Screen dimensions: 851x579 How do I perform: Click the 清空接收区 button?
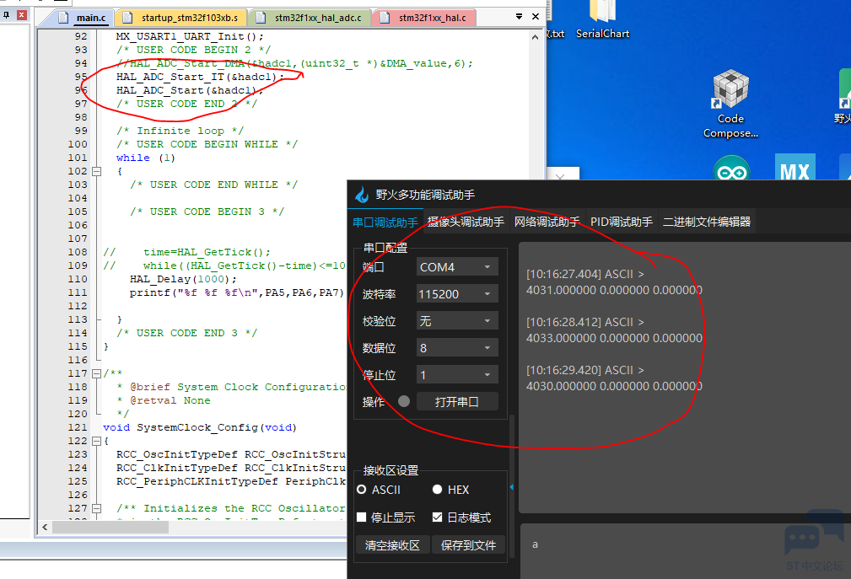pos(392,544)
